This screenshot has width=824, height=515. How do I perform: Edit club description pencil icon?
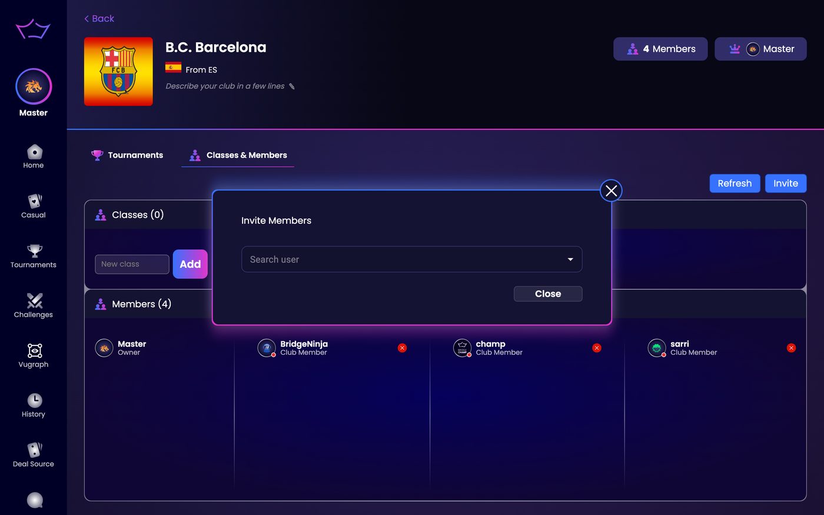tap(291, 87)
